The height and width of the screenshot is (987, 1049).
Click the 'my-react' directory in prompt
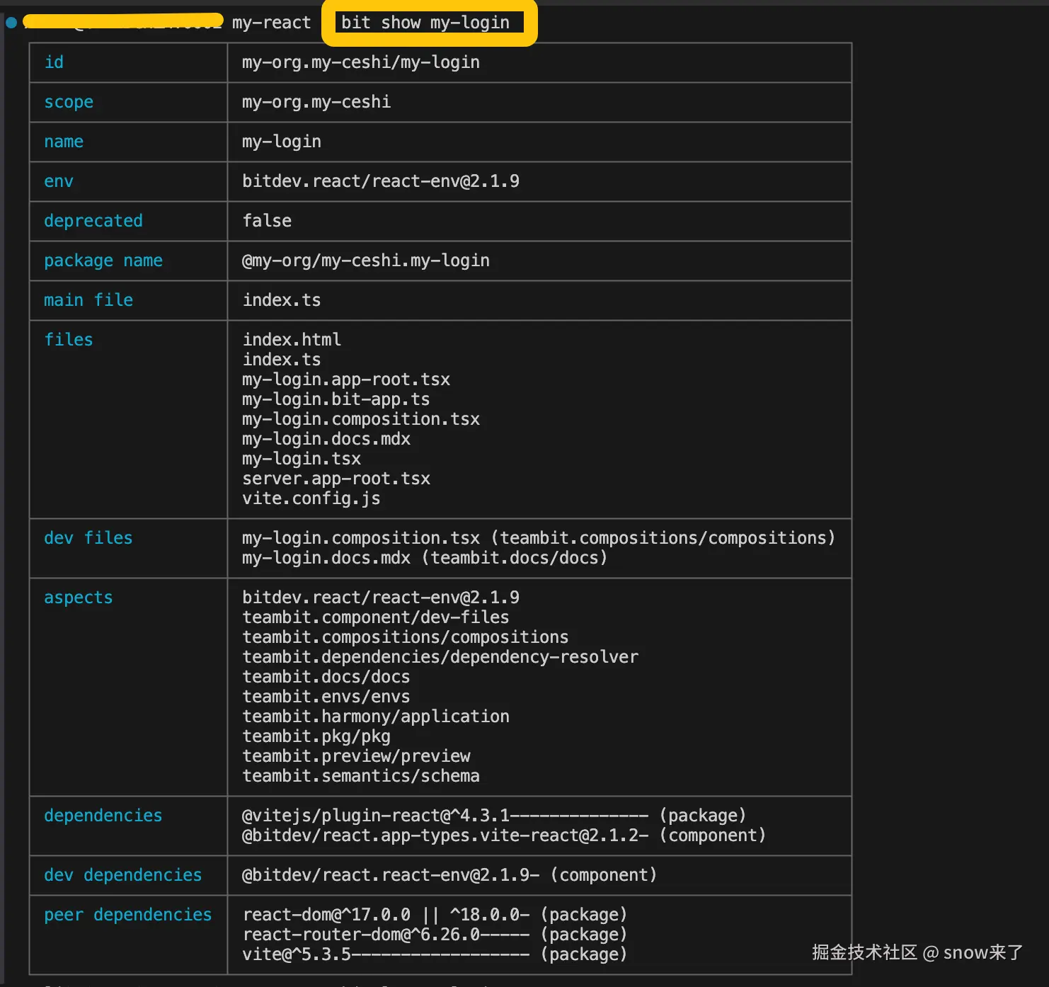click(x=271, y=23)
